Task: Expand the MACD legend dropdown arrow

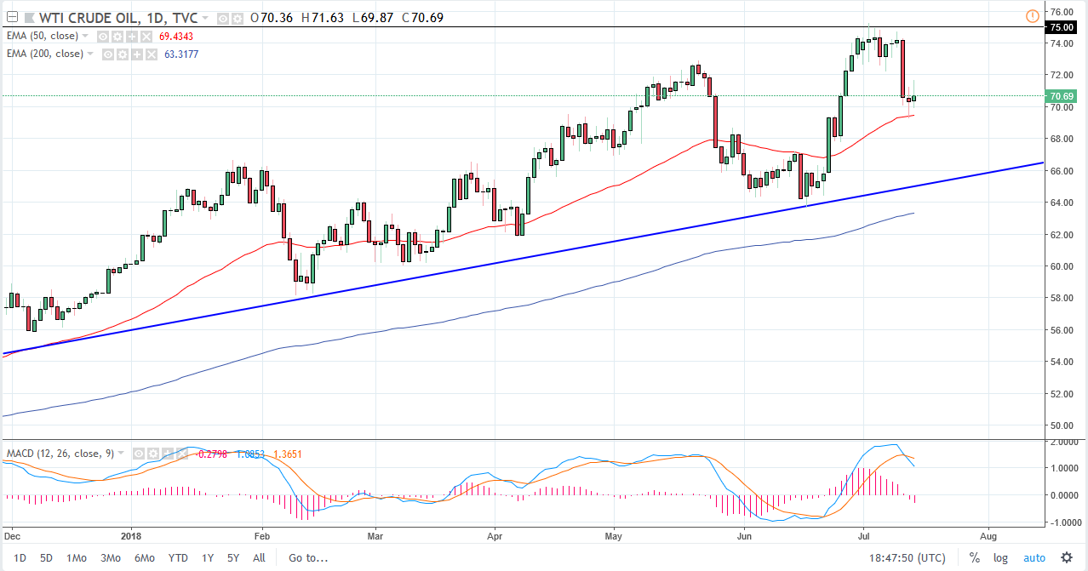Action: click(121, 454)
